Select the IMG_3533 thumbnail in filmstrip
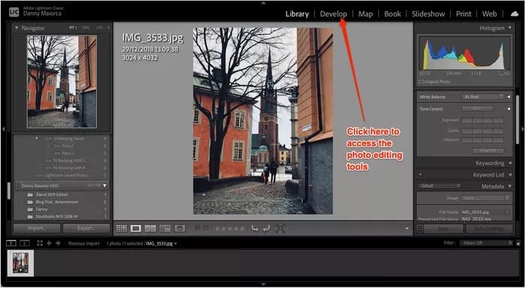Image resolution: width=525 pixels, height=289 pixels. [x=21, y=263]
